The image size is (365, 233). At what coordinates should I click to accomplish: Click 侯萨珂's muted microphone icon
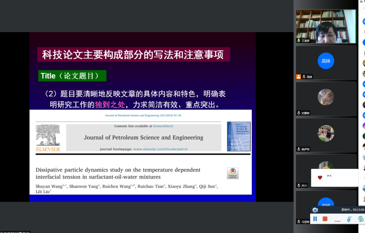tap(299, 149)
